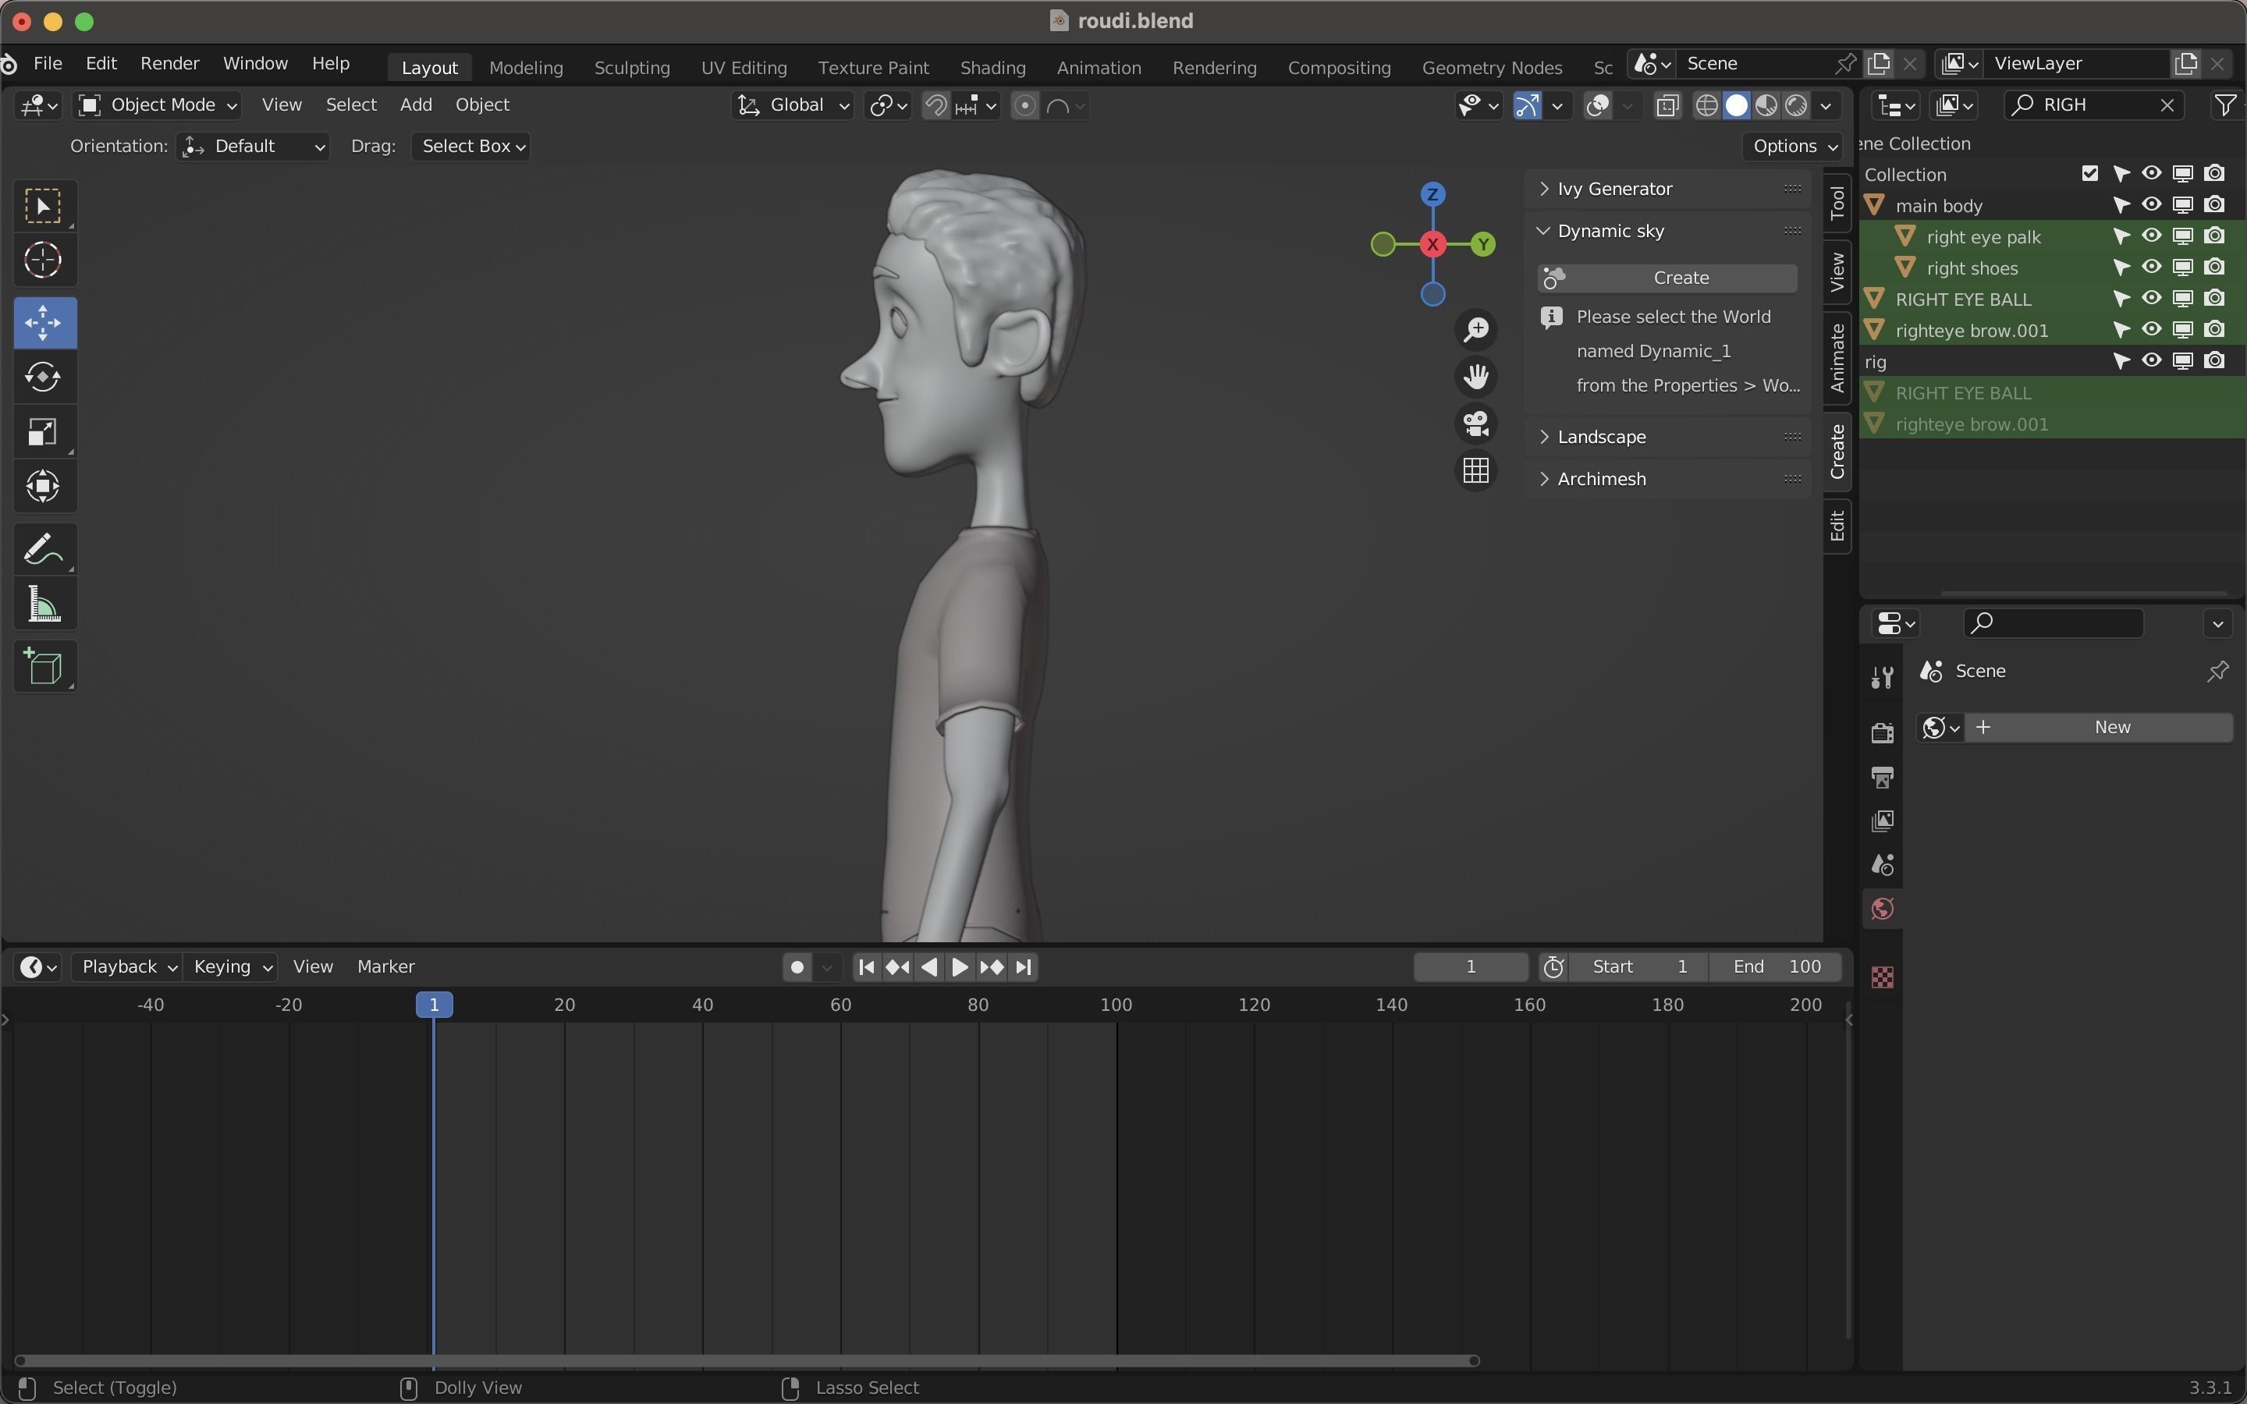
Task: Hide the right shoes object
Action: pos(2151,268)
